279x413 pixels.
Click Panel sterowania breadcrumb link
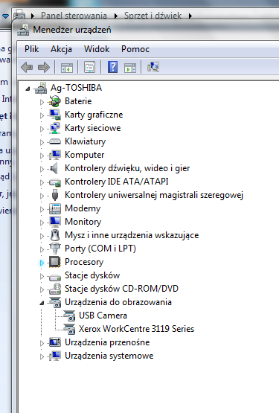click(x=74, y=16)
